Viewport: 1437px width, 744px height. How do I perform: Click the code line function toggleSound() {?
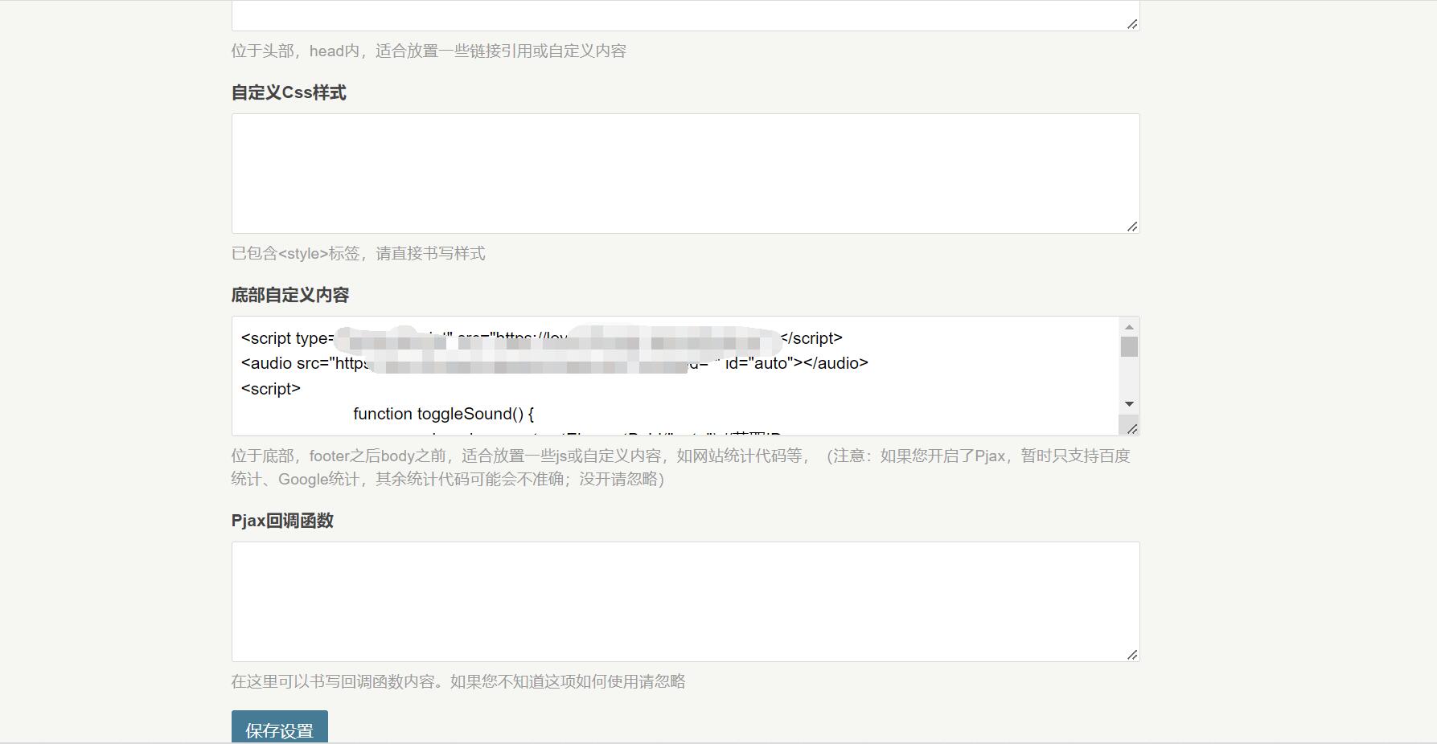click(444, 414)
